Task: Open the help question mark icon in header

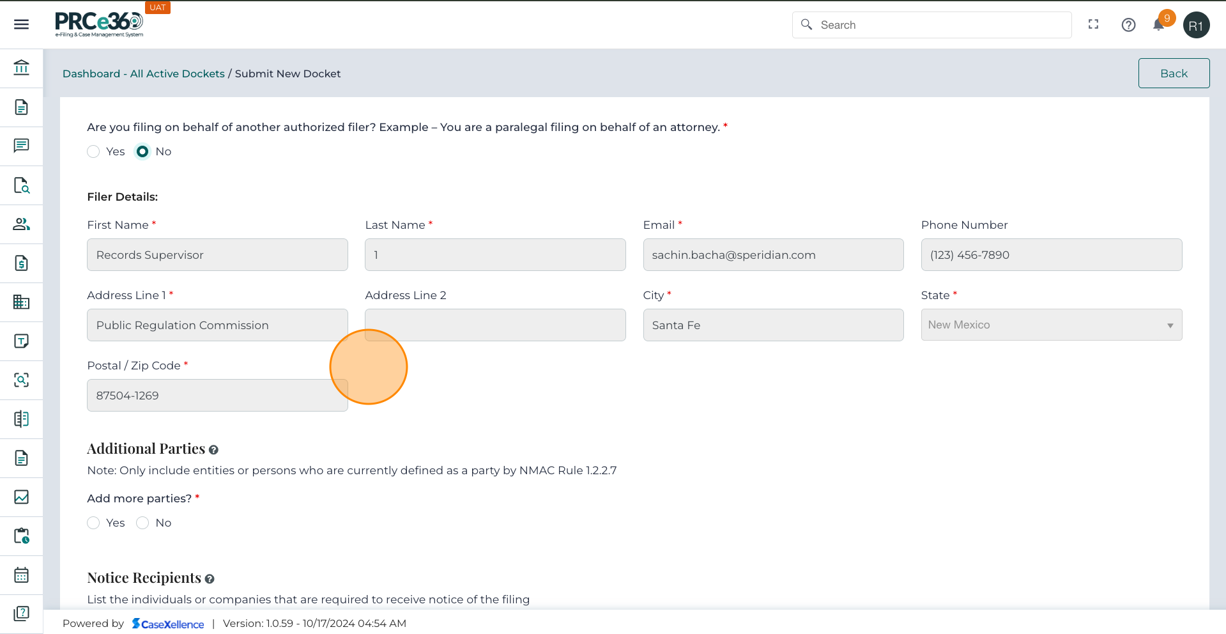Action: (x=1128, y=25)
